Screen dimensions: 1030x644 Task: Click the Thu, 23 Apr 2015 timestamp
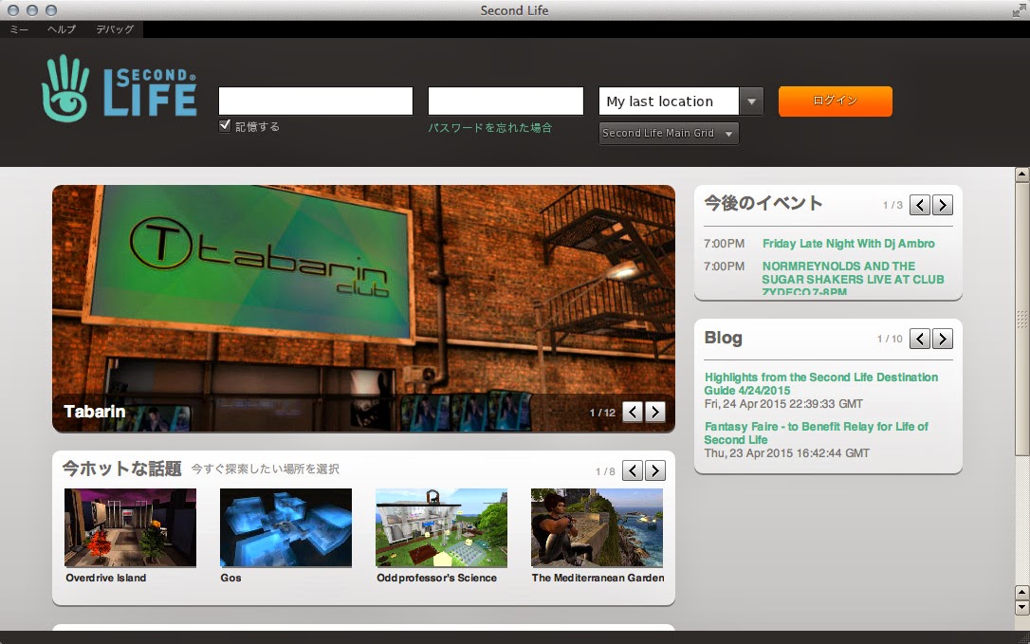pos(787,452)
